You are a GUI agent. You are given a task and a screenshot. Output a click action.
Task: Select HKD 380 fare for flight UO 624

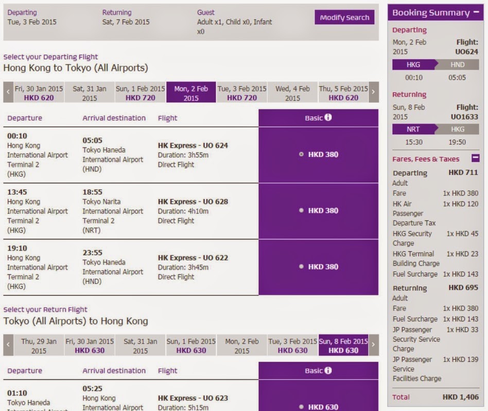pos(302,154)
